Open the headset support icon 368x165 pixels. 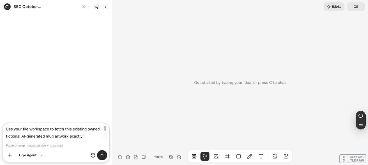tap(179, 157)
